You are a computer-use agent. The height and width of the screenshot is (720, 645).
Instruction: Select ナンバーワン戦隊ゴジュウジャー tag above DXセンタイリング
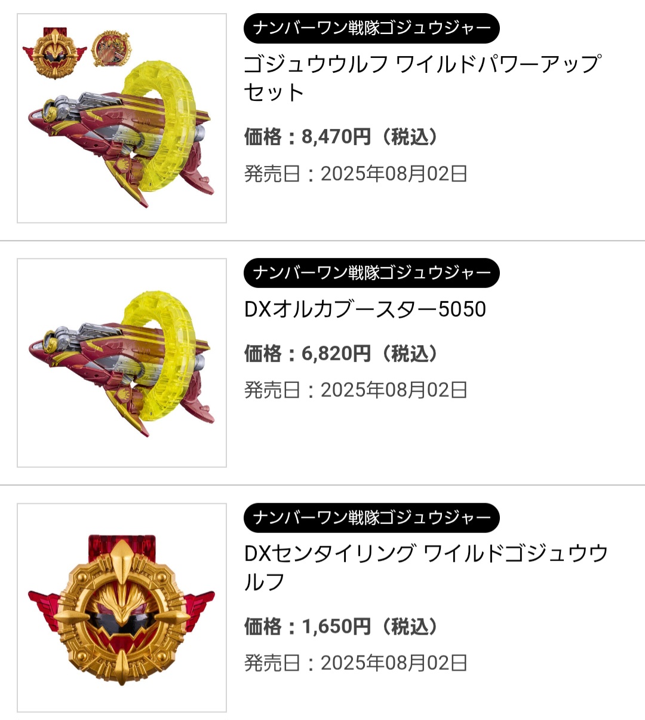371,518
